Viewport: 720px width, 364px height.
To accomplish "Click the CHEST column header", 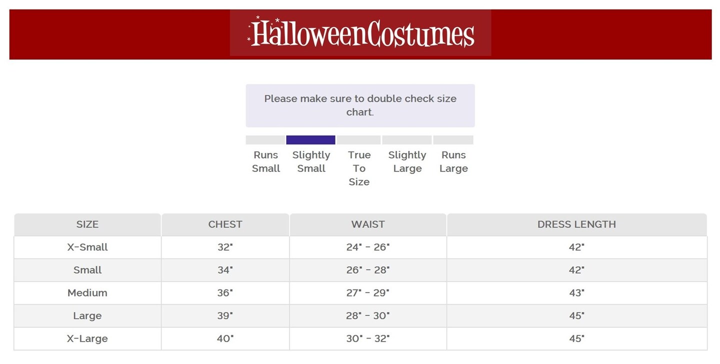I will (225, 224).
